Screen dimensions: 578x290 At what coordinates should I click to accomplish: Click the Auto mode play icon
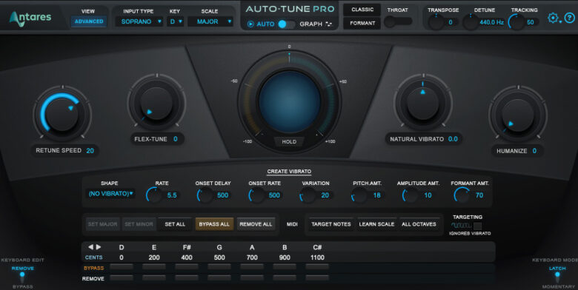click(x=250, y=24)
